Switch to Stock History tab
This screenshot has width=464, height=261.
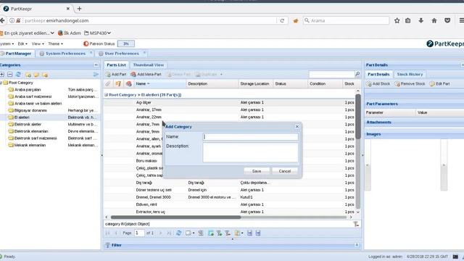pyautogui.click(x=410, y=74)
